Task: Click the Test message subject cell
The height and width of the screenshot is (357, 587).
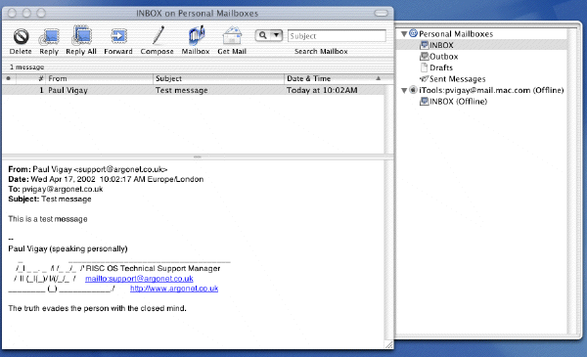Action: click(x=182, y=90)
